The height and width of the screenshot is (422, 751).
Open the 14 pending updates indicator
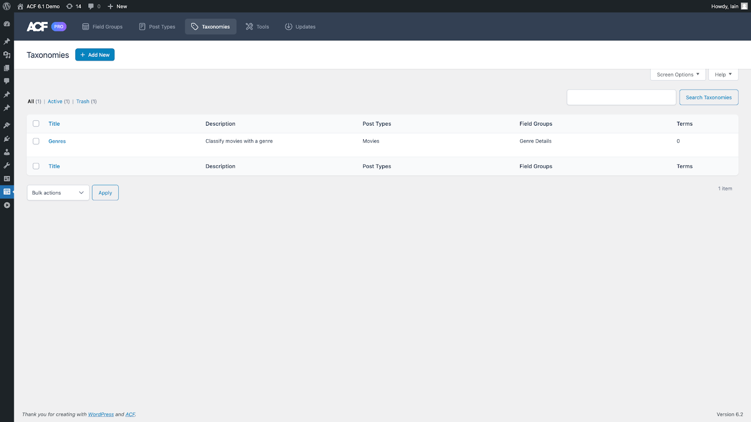pos(74,6)
